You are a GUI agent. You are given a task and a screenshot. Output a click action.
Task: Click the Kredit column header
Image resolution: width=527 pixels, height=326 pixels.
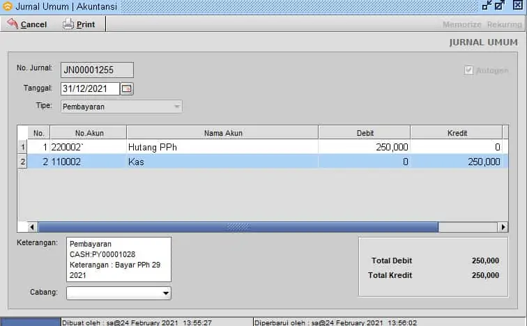pyautogui.click(x=457, y=133)
